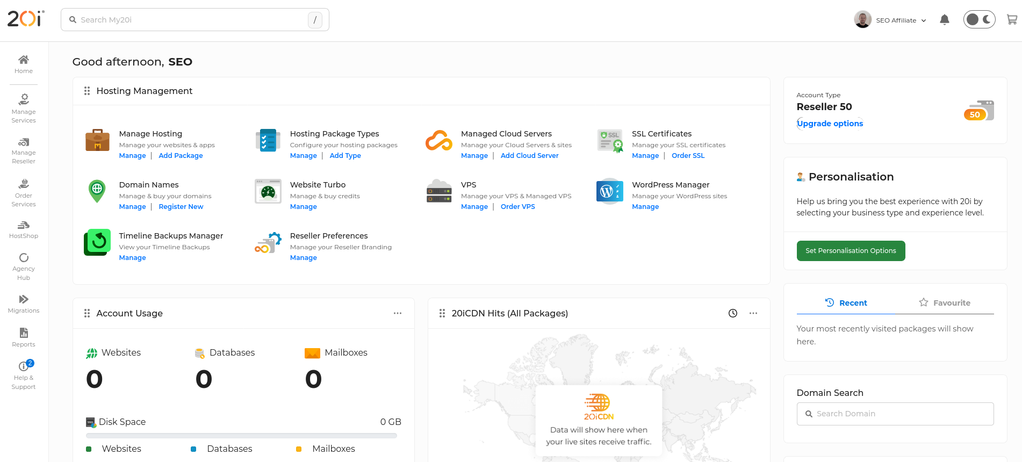Open the Home sidebar item
1022x462 pixels.
coord(24,64)
